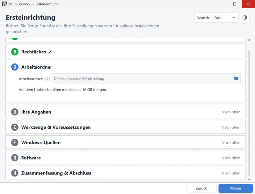Viewport: 255px width, 194px height.
Task: Open folder browser for Arbeitsordner path
Action: [x=236, y=78]
